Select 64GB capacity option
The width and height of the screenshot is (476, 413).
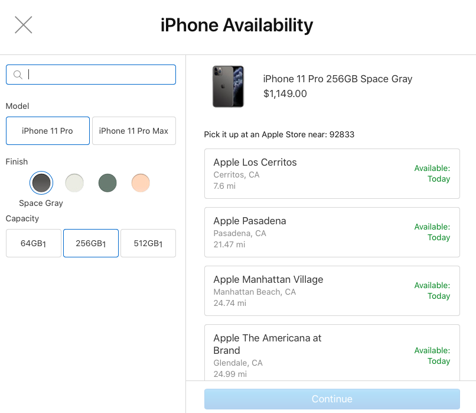pos(34,243)
